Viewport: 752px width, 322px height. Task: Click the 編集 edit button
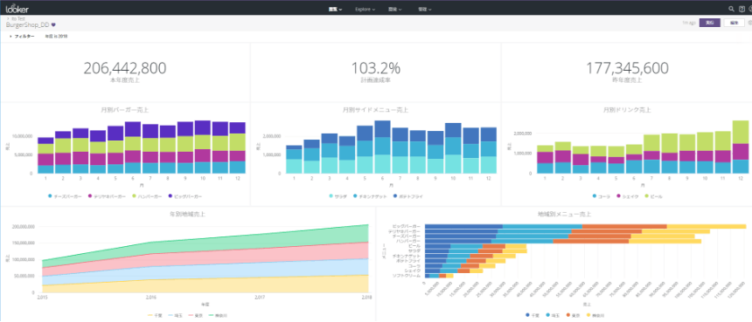(734, 23)
